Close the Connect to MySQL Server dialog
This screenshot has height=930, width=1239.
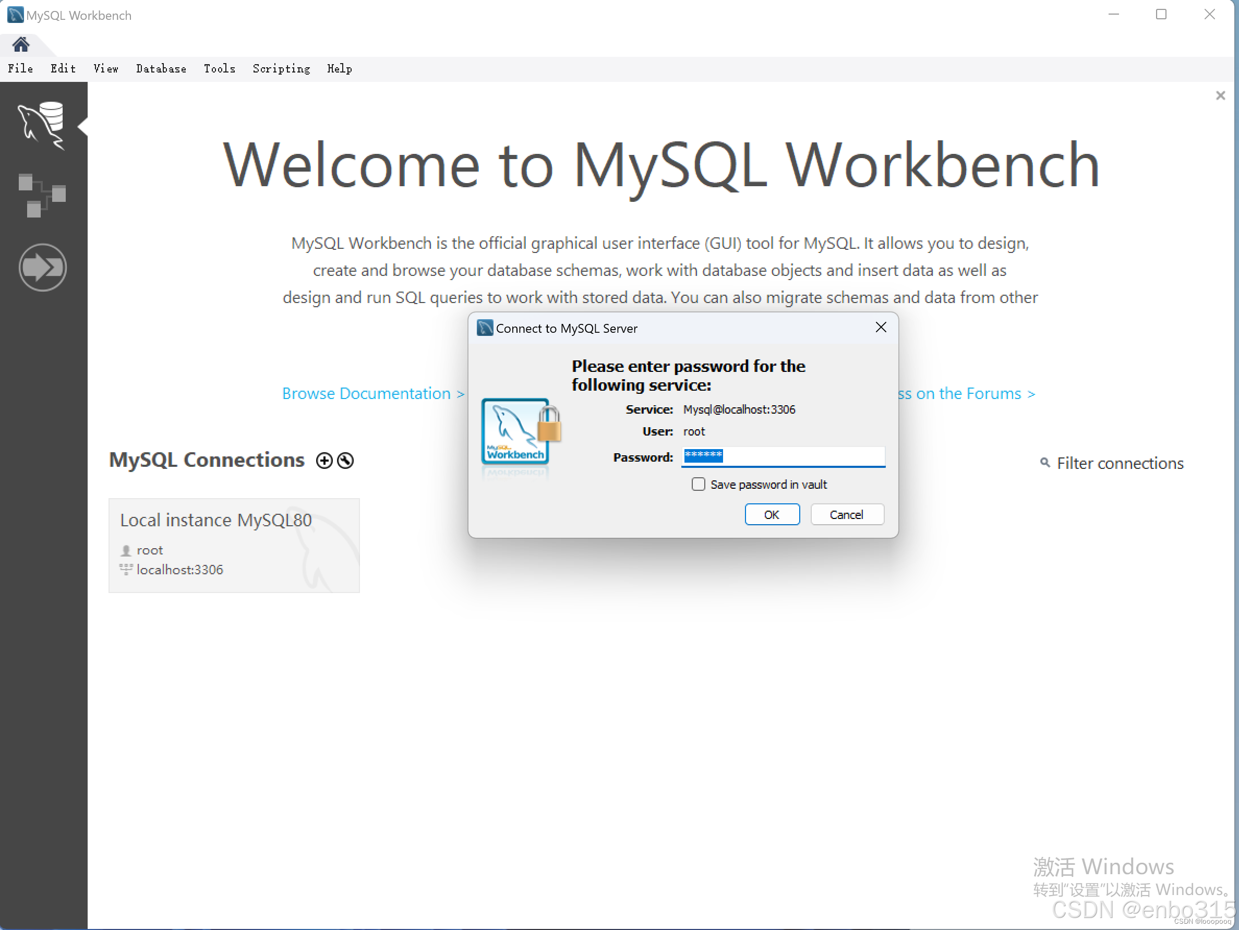pos(881,327)
